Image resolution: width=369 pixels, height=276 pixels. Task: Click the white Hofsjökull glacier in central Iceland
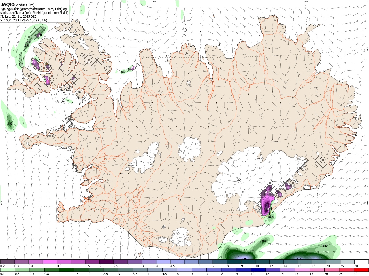tap(189, 149)
